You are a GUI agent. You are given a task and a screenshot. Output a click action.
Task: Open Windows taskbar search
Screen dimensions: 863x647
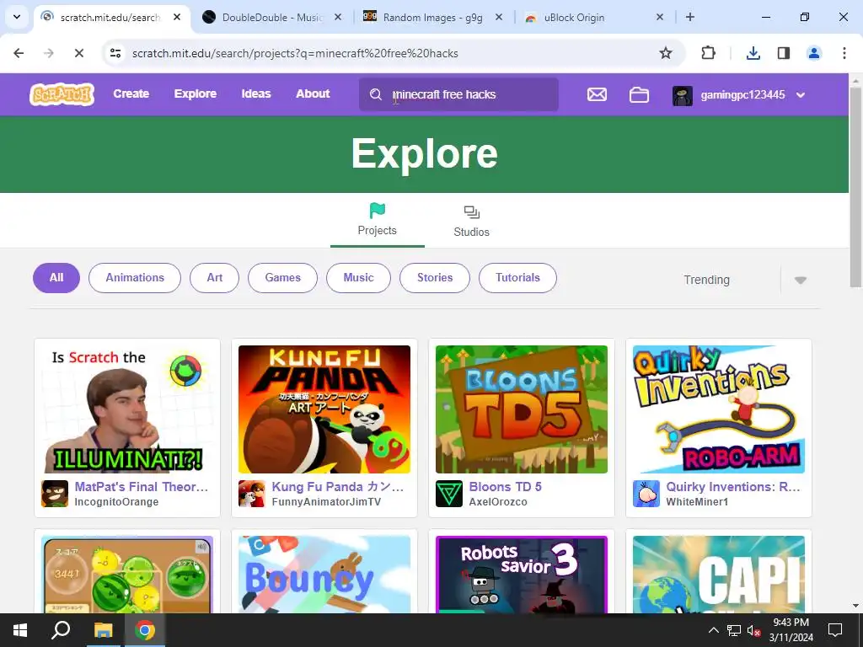point(61,630)
